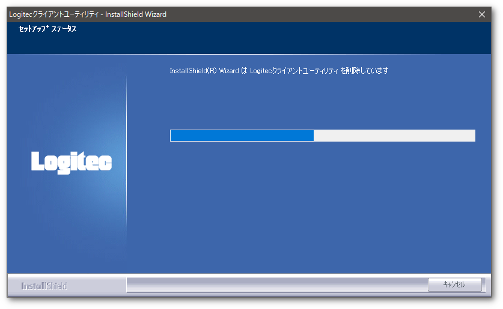Click the window title 'Logitecクライアントユーティリティ - InstallShield Wizard'
This screenshot has height=309, width=503.
click(88, 14)
